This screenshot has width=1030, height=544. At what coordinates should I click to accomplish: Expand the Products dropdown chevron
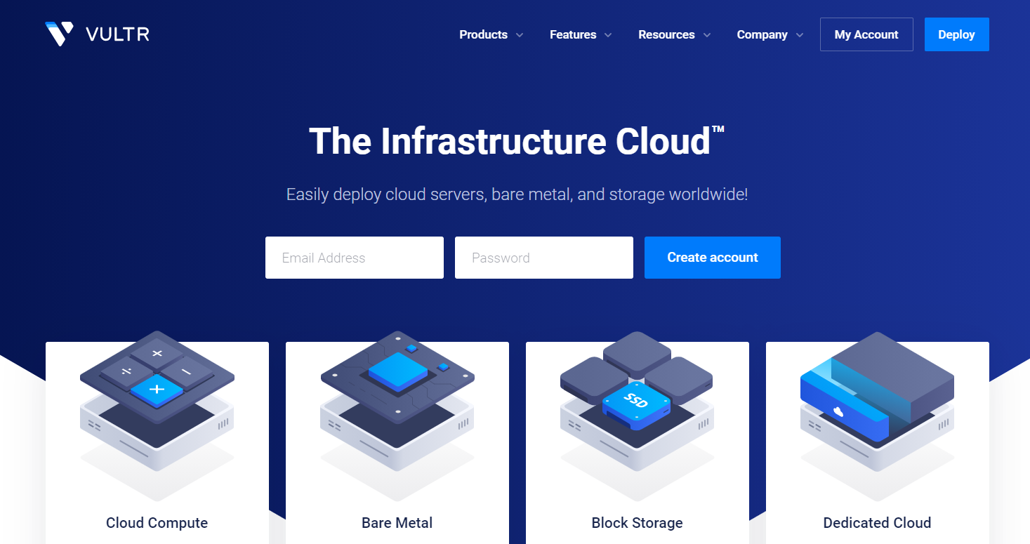(520, 35)
